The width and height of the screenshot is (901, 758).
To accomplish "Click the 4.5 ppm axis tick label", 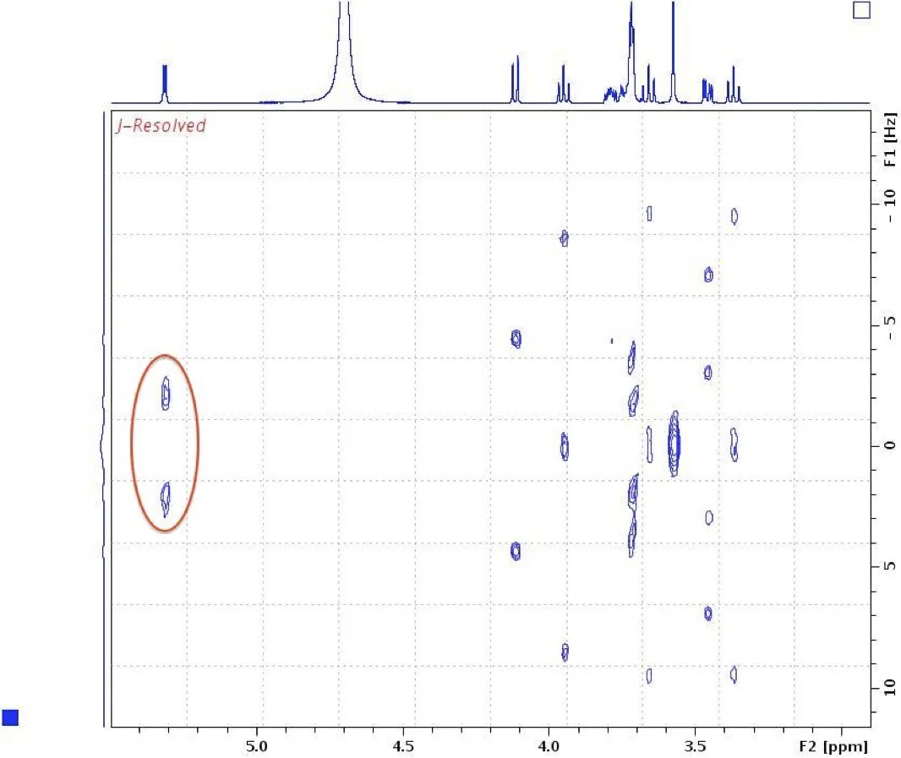I will pos(403,746).
